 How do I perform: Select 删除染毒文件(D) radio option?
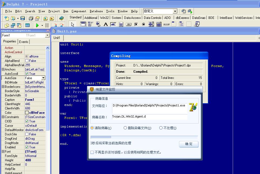[x=125, y=128]
